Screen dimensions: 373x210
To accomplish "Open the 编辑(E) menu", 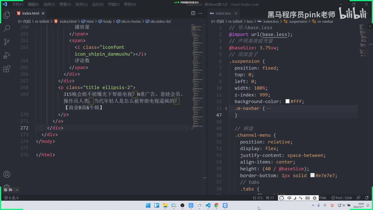I will (33, 4).
